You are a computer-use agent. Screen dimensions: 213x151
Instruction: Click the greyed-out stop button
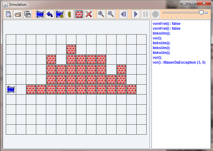pos(155,14)
